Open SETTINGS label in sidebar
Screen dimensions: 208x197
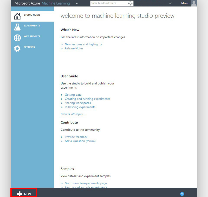[29, 47]
